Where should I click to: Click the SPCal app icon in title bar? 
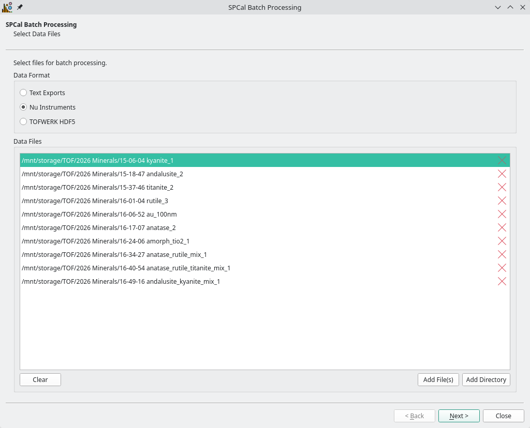[7, 7]
